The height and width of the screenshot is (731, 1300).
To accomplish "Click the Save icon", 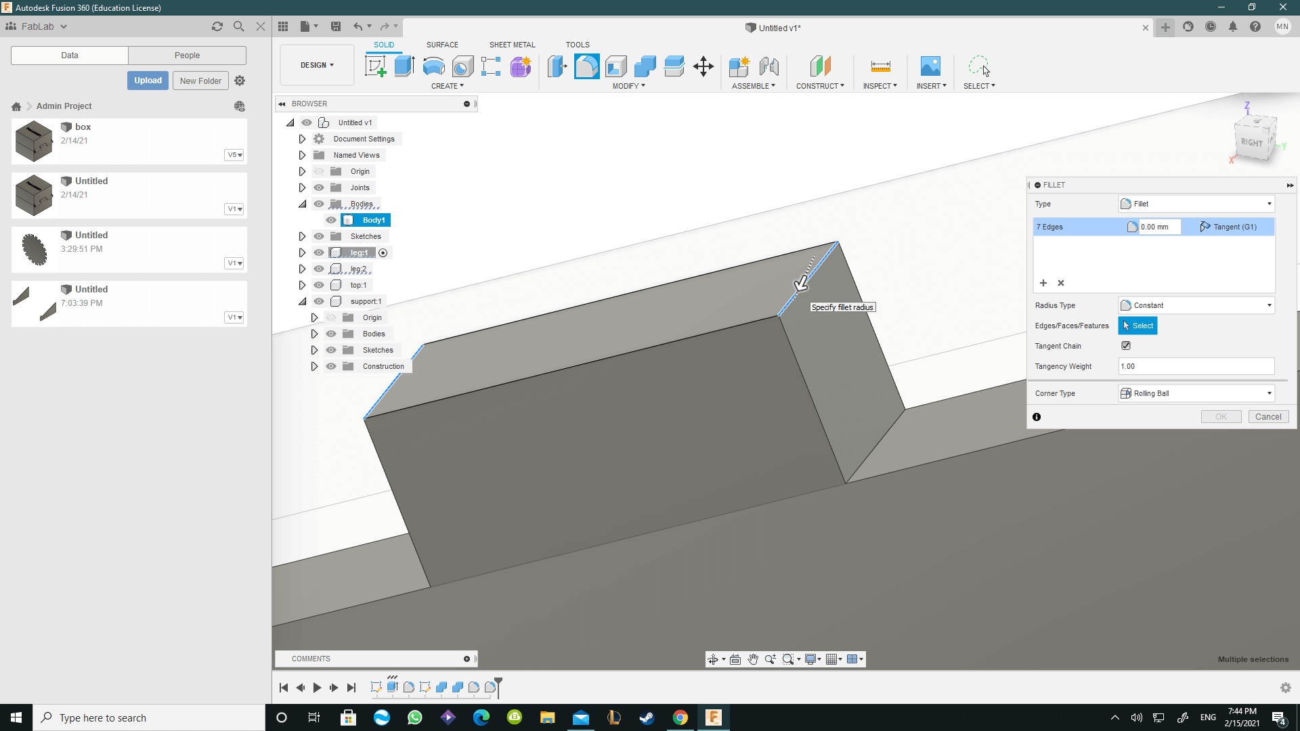I will click(335, 26).
